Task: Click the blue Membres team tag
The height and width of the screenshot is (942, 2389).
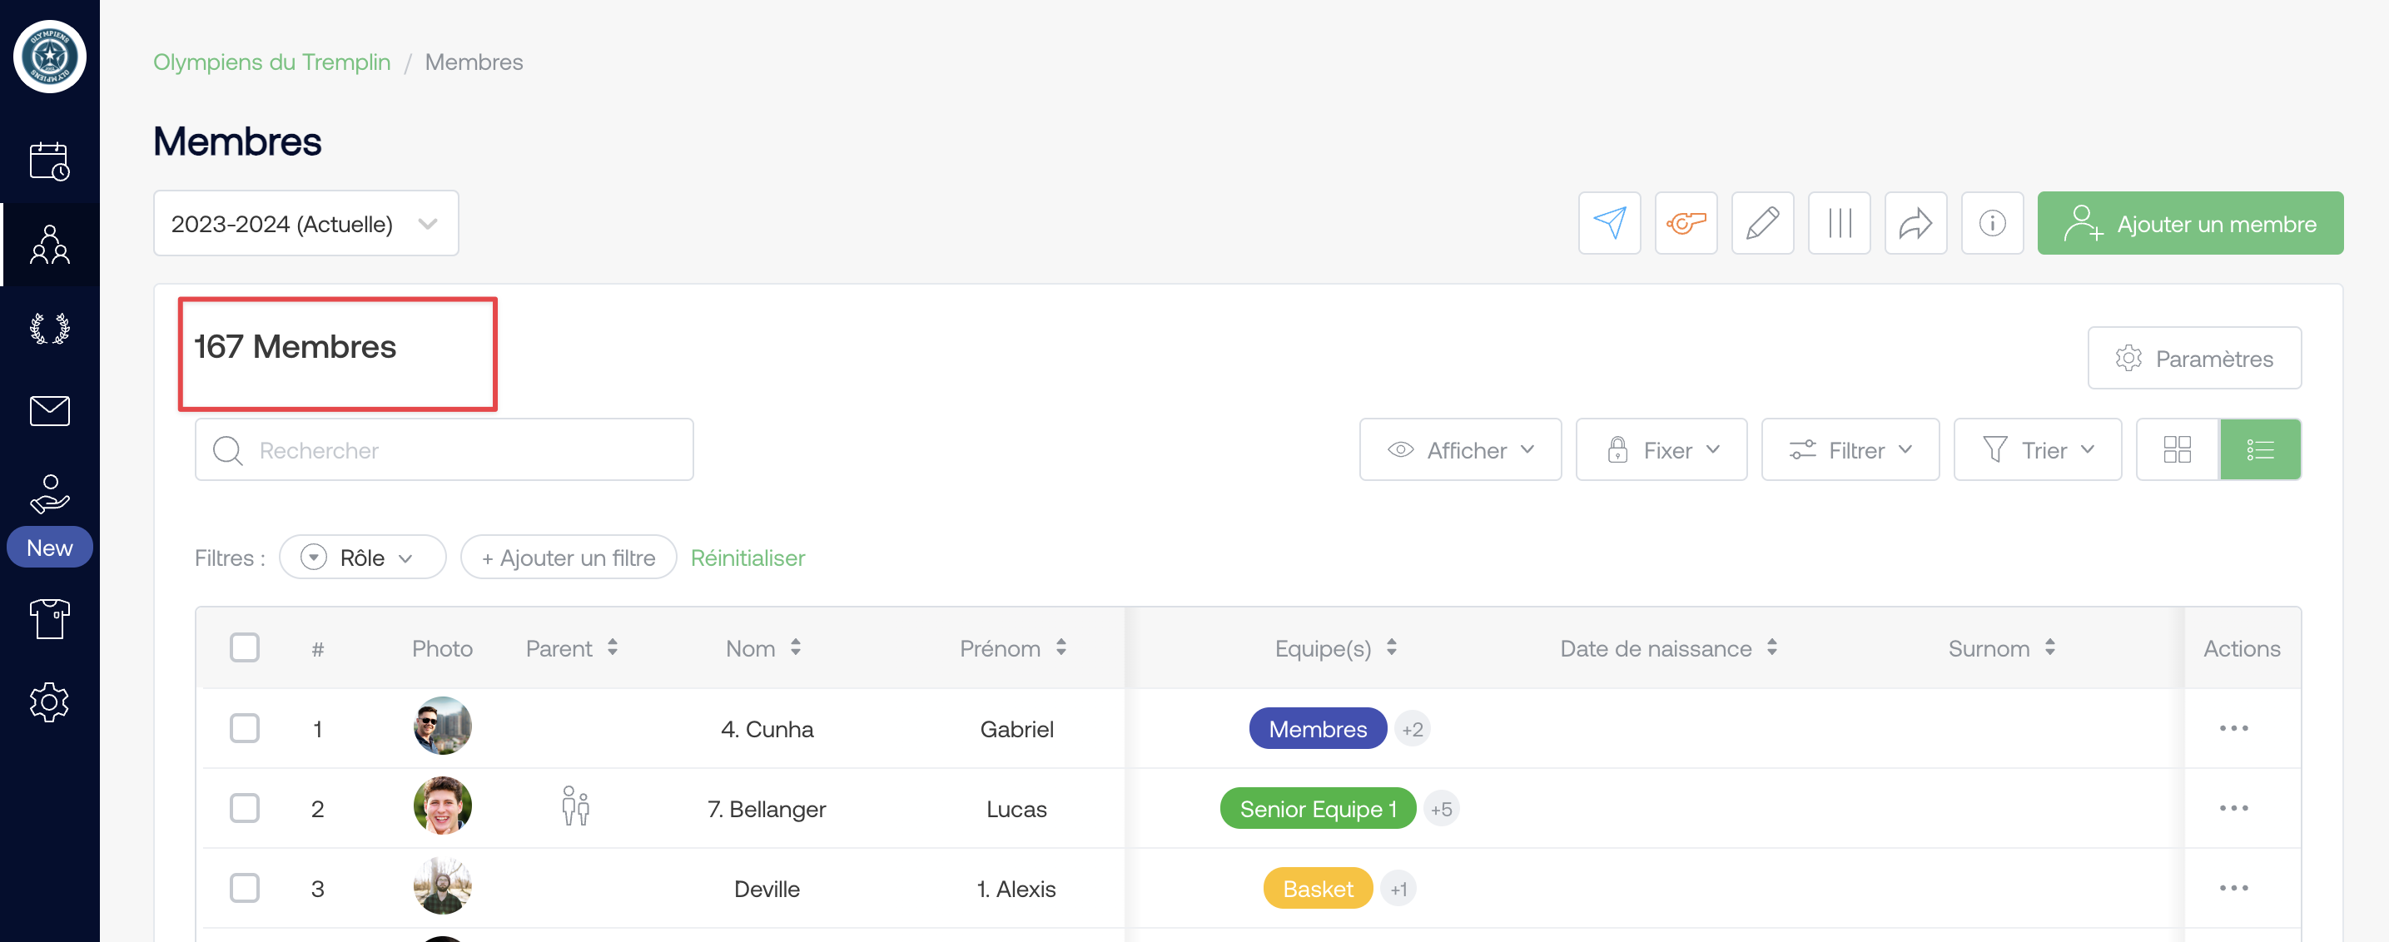Action: coord(1317,729)
